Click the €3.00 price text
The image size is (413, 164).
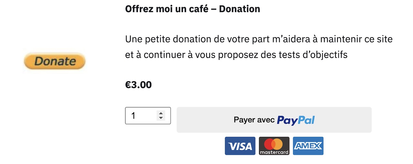[138, 85]
